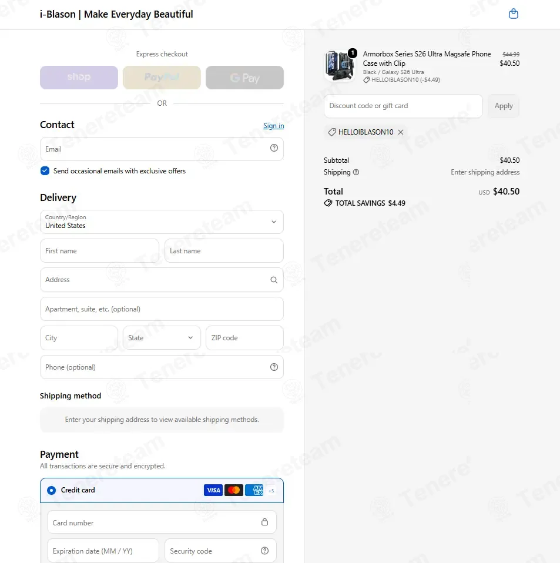
Task: Remove the HELLOIBLASON10 discount code
Action: point(401,132)
